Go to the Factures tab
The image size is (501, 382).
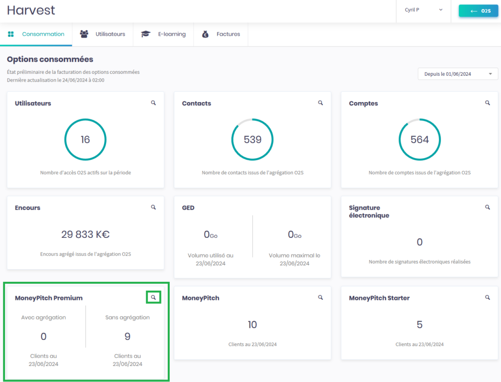pyautogui.click(x=221, y=34)
